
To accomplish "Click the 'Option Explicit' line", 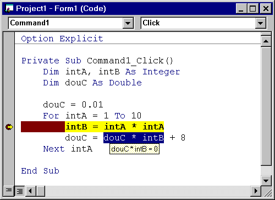I will click(x=62, y=39).
